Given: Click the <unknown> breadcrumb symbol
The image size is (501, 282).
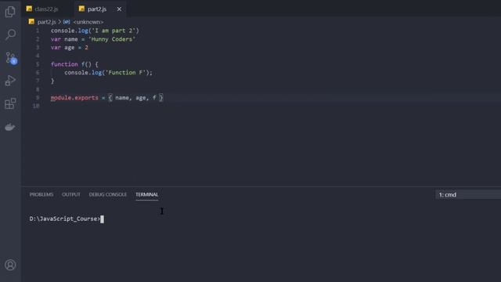Looking at the screenshot, I should click(x=88, y=22).
